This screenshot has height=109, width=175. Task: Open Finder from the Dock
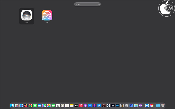(12, 105)
